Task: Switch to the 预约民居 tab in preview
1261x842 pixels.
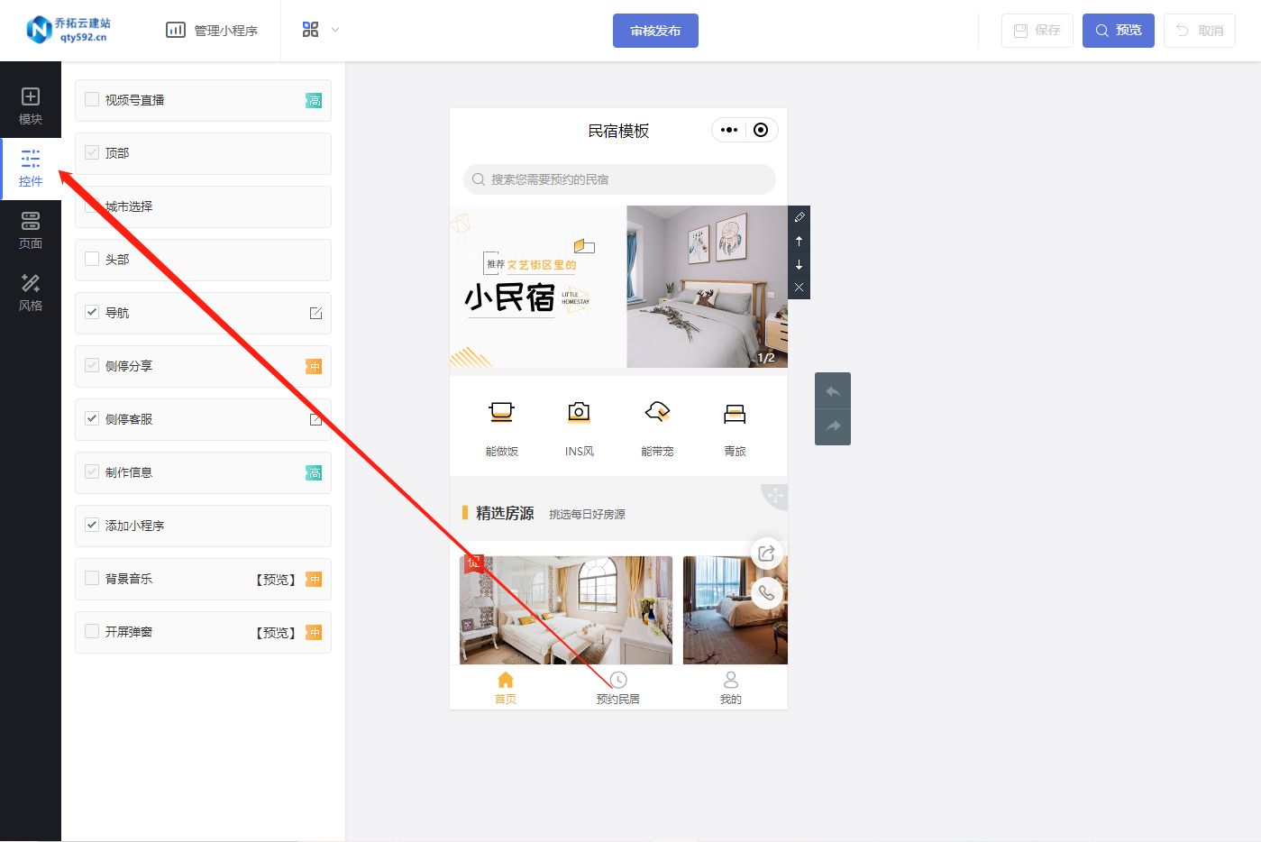Action: [x=617, y=687]
